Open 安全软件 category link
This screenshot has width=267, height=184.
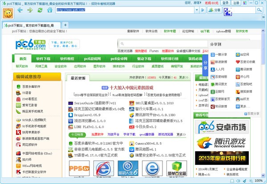pyautogui.click(x=61, y=67)
